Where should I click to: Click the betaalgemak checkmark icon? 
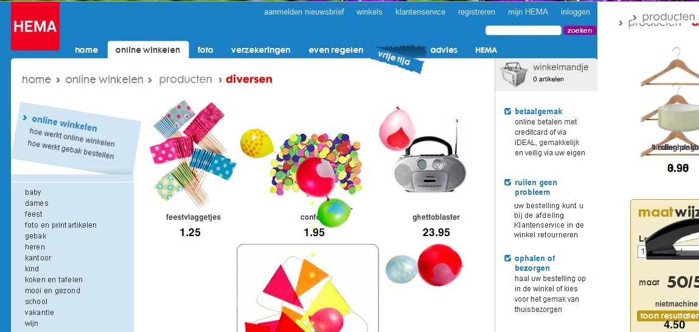click(x=507, y=111)
